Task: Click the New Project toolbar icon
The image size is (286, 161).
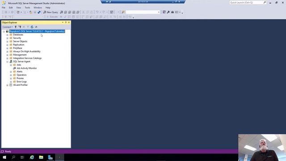Action: click(18, 12)
